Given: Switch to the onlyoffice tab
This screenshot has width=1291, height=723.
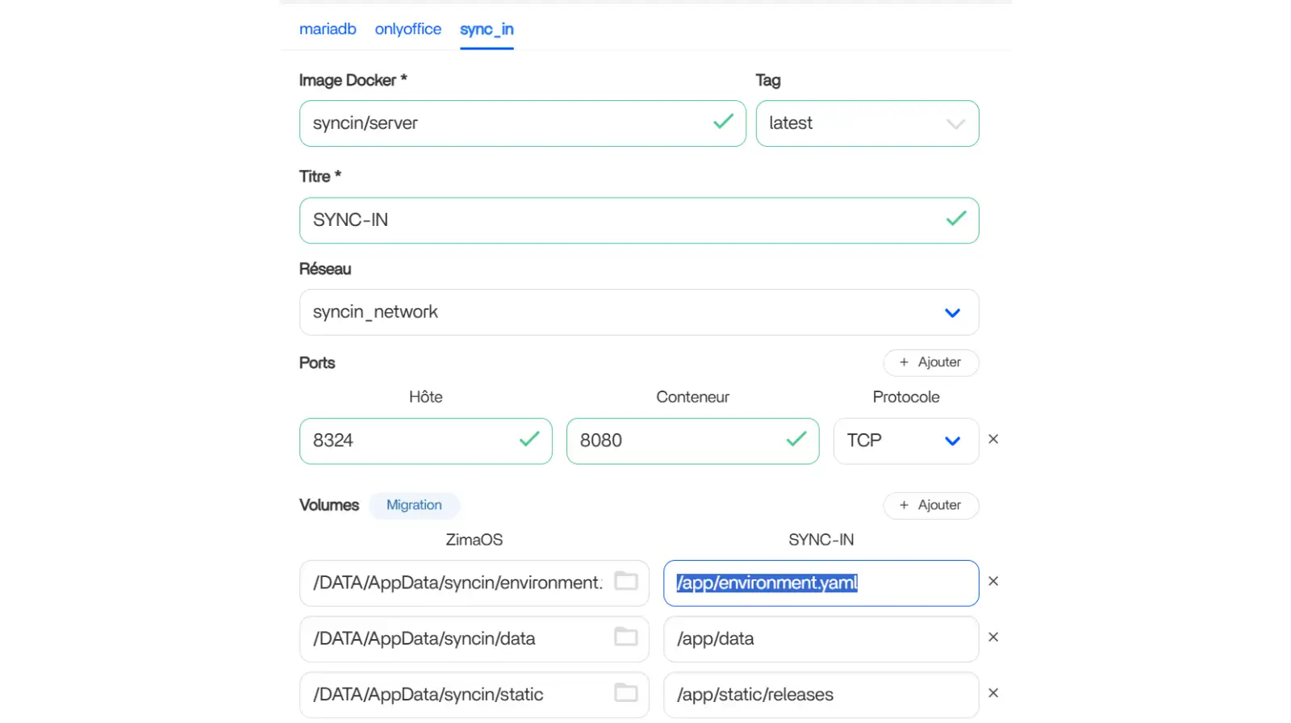Looking at the screenshot, I should pos(407,29).
